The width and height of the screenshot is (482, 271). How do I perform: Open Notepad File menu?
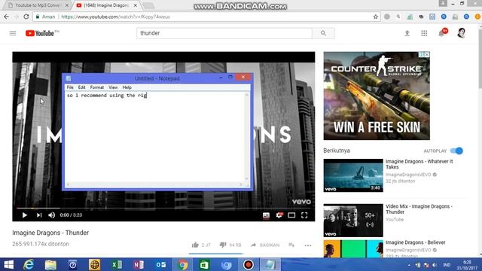70,87
